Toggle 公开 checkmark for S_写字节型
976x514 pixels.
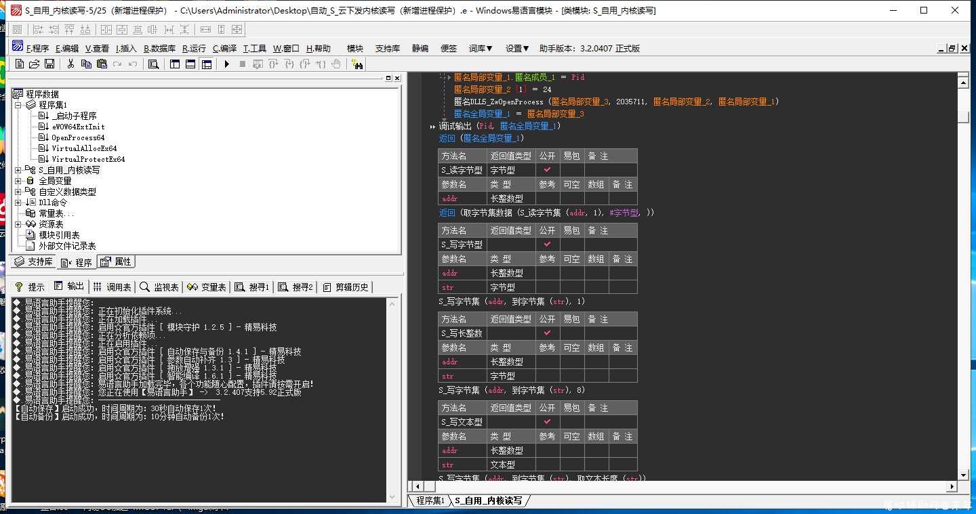coord(548,244)
